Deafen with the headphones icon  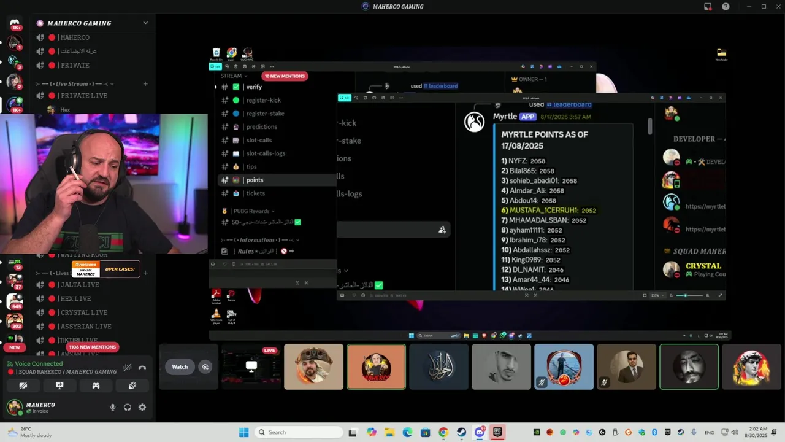pyautogui.click(x=128, y=407)
